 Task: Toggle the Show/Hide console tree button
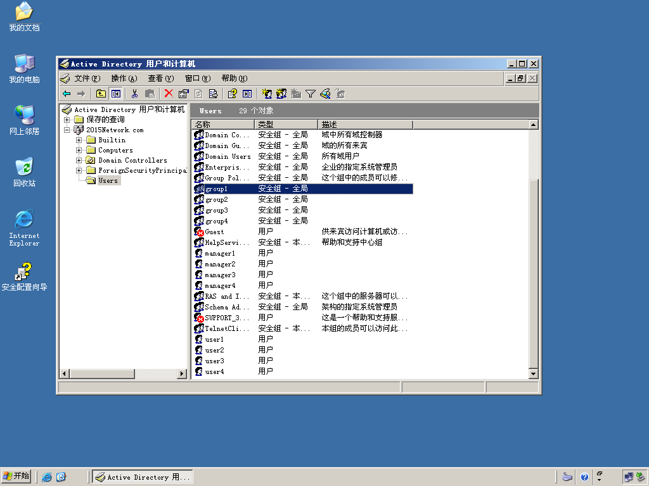115,94
